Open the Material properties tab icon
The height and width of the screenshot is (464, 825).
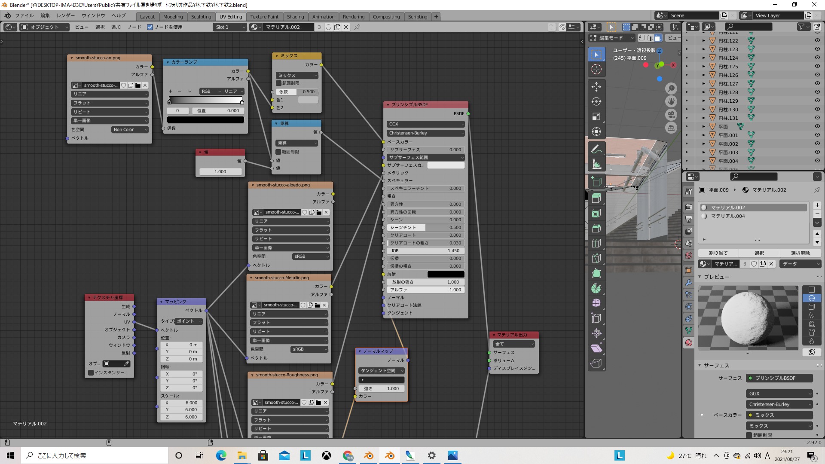coord(689,343)
